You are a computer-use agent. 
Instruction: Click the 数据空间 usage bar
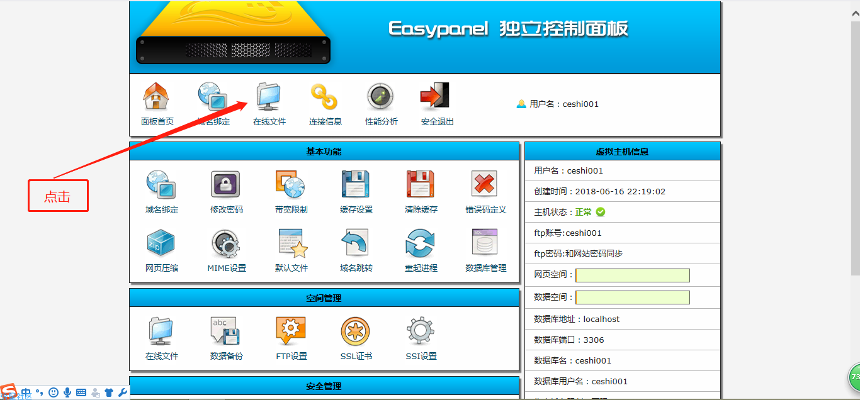click(633, 297)
